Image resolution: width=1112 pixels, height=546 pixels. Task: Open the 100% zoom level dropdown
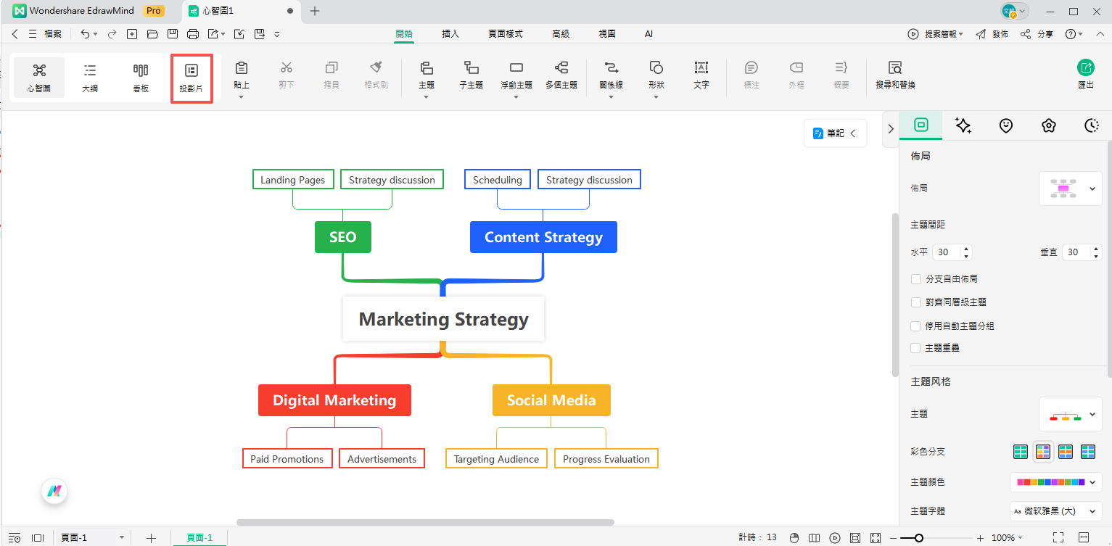(x=1007, y=538)
